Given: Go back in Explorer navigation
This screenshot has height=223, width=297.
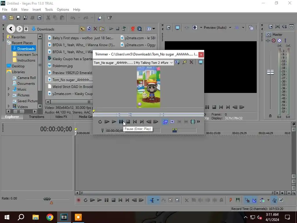Looking at the screenshot, I should [x=11, y=29].
